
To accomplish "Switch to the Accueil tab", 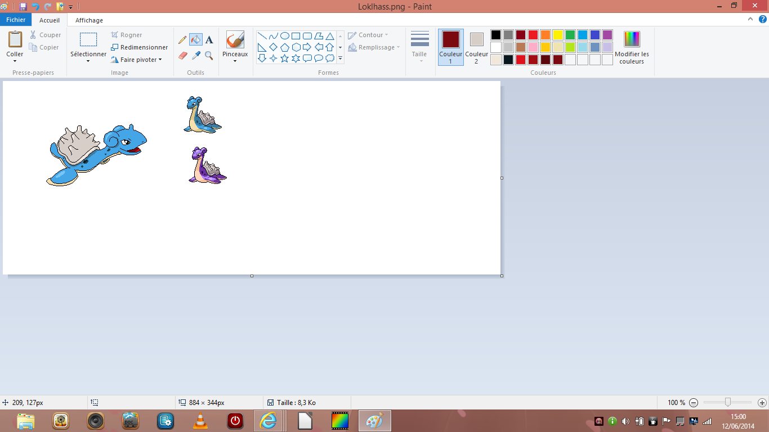I will (x=50, y=20).
